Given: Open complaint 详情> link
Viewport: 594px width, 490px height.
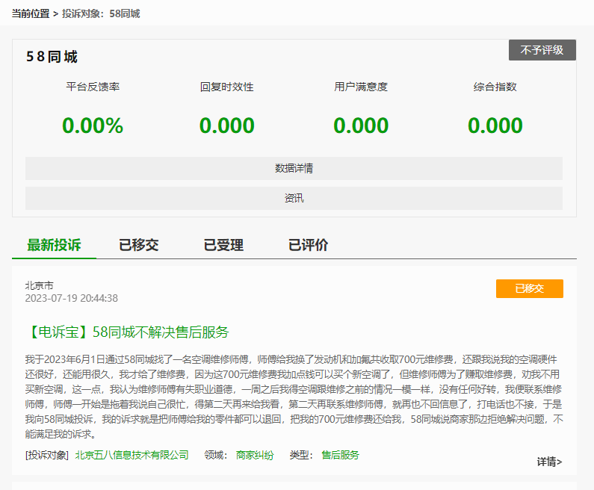Looking at the screenshot, I should [549, 462].
